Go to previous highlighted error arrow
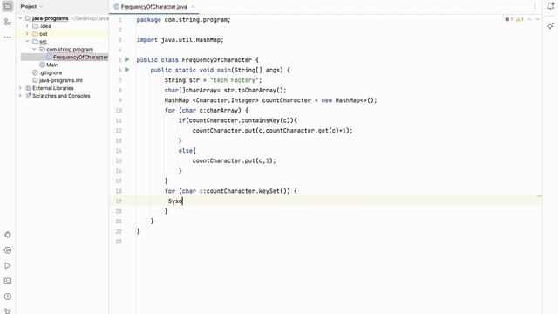 coord(529,19)
